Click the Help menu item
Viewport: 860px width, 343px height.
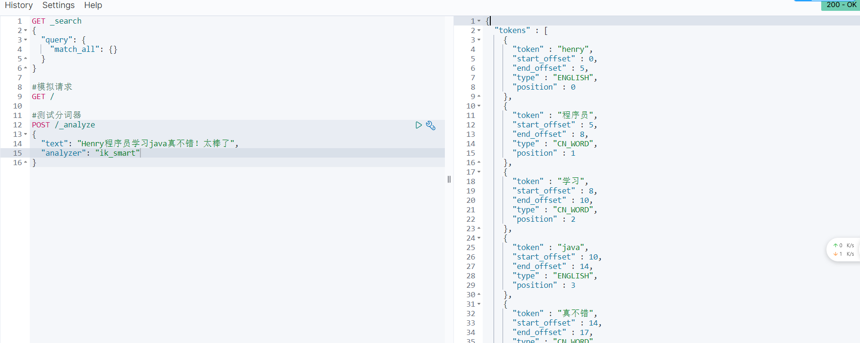click(x=93, y=5)
